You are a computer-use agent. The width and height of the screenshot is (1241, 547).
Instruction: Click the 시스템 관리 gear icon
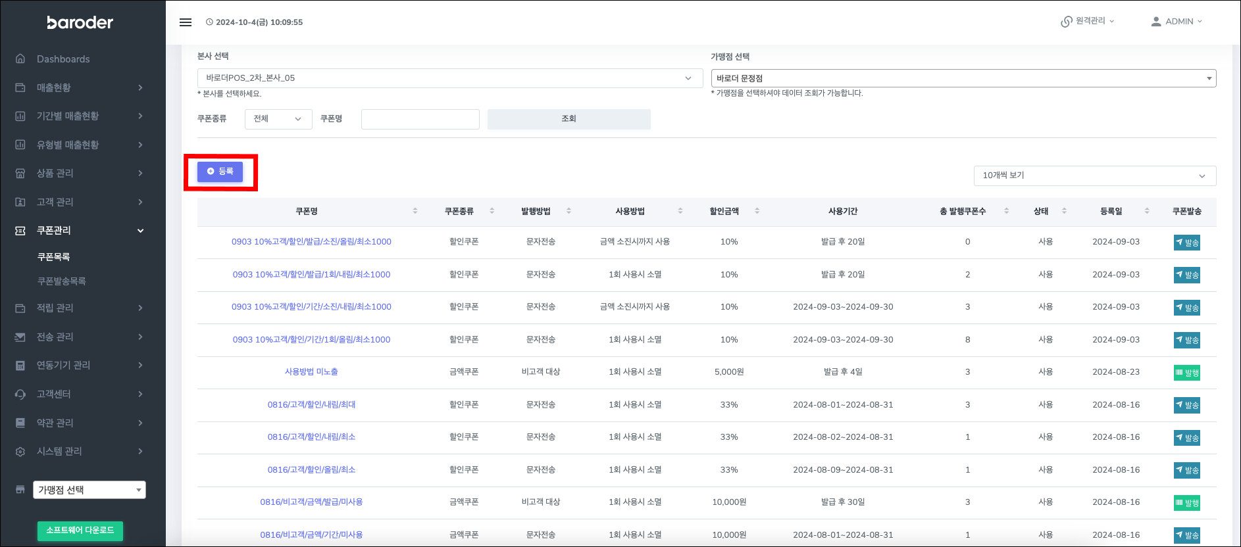click(20, 452)
